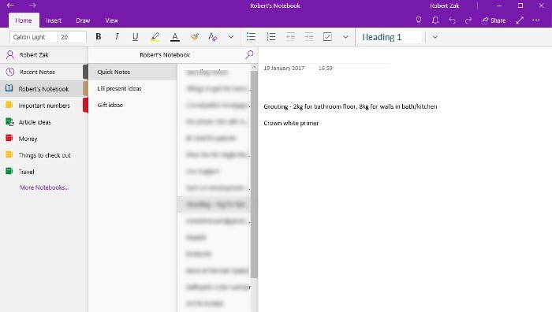This screenshot has width=552, height=312.
Task: Decrease the paragraph indent
Action: tap(290, 36)
